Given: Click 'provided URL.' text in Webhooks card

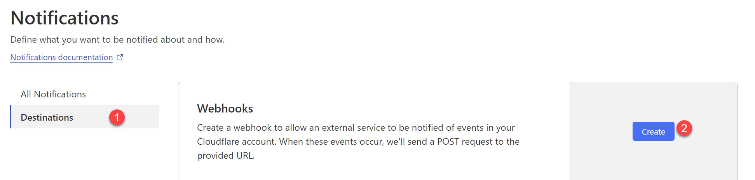Looking at the screenshot, I should (x=226, y=156).
